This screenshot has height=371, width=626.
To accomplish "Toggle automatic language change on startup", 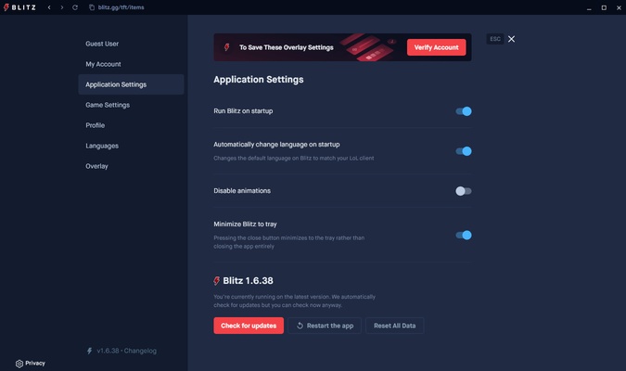I will point(463,151).
